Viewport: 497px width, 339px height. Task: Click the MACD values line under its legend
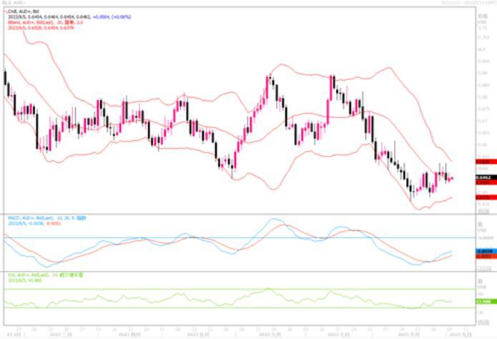point(34,224)
